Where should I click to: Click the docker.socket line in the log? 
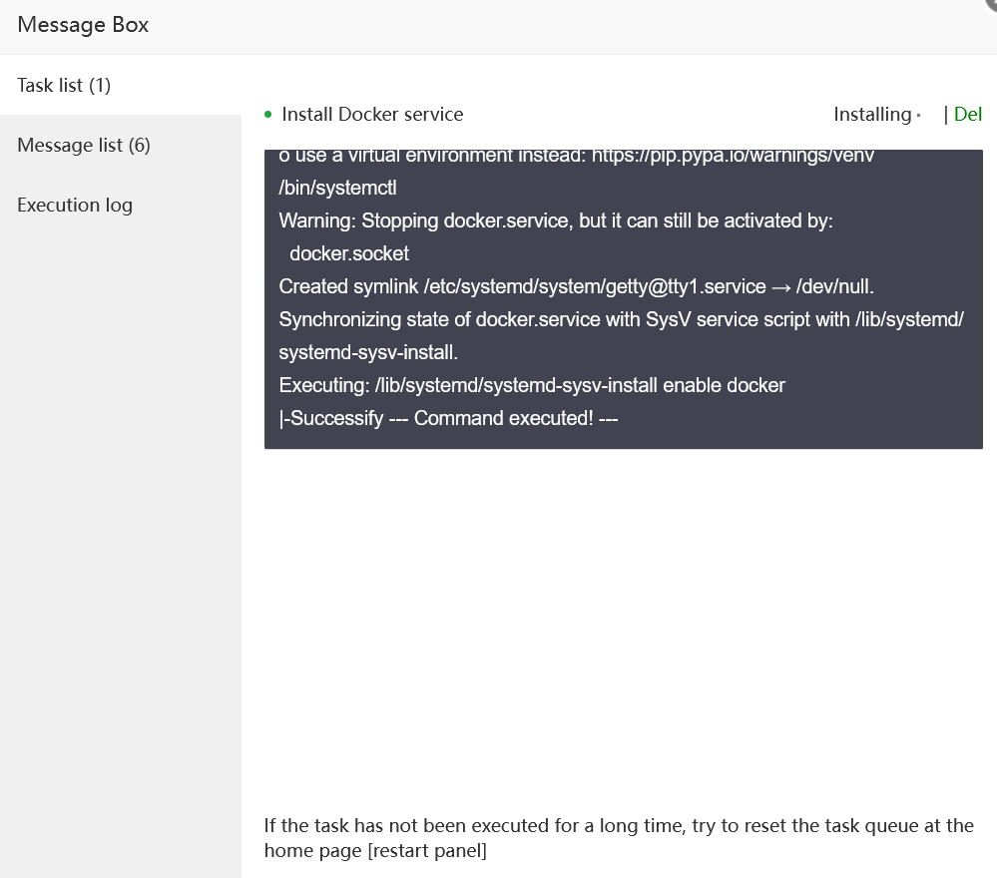349,253
